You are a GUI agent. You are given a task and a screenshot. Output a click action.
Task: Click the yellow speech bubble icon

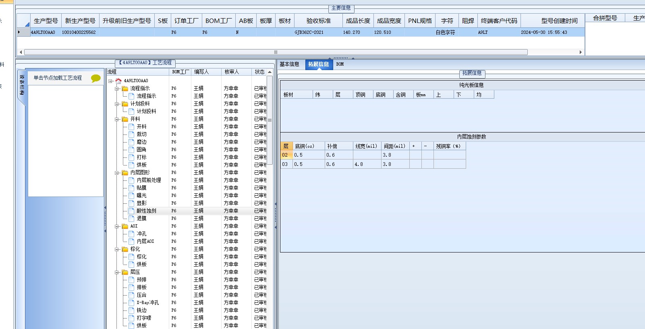pos(95,78)
